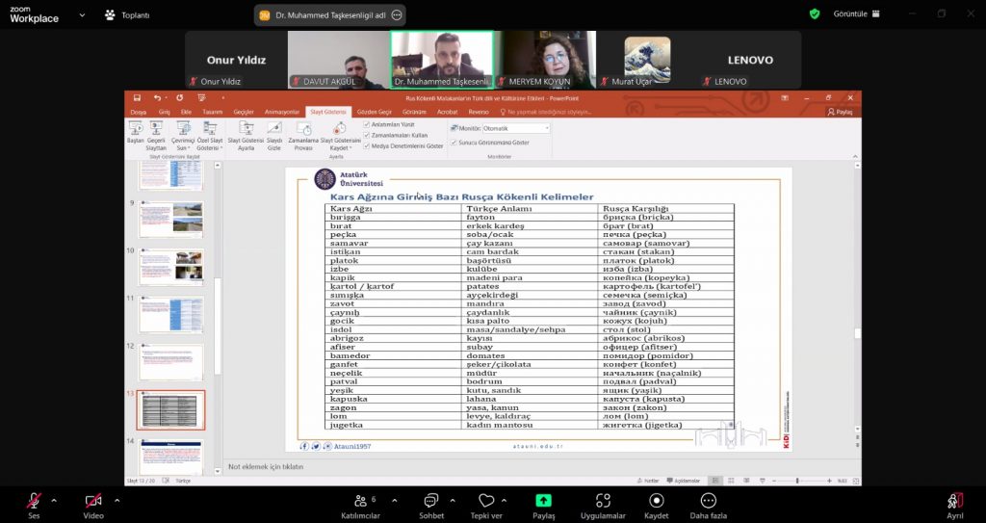The image size is (986, 523).
Task: Open Notlar pane from status bar
Action: click(648, 481)
